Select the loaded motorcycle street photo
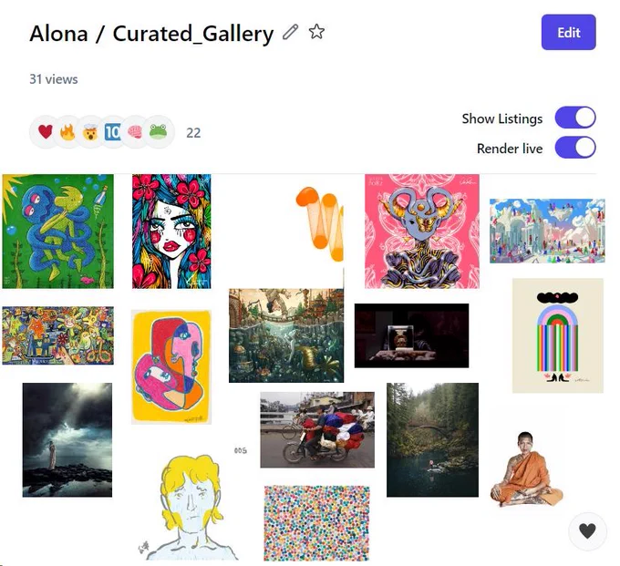Viewport: 620px width, 566px height. tap(317, 429)
